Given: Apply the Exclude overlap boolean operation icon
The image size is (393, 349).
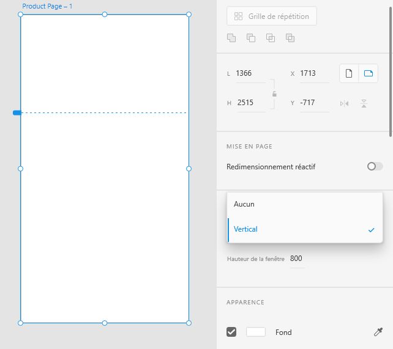Looking at the screenshot, I should click(290, 38).
